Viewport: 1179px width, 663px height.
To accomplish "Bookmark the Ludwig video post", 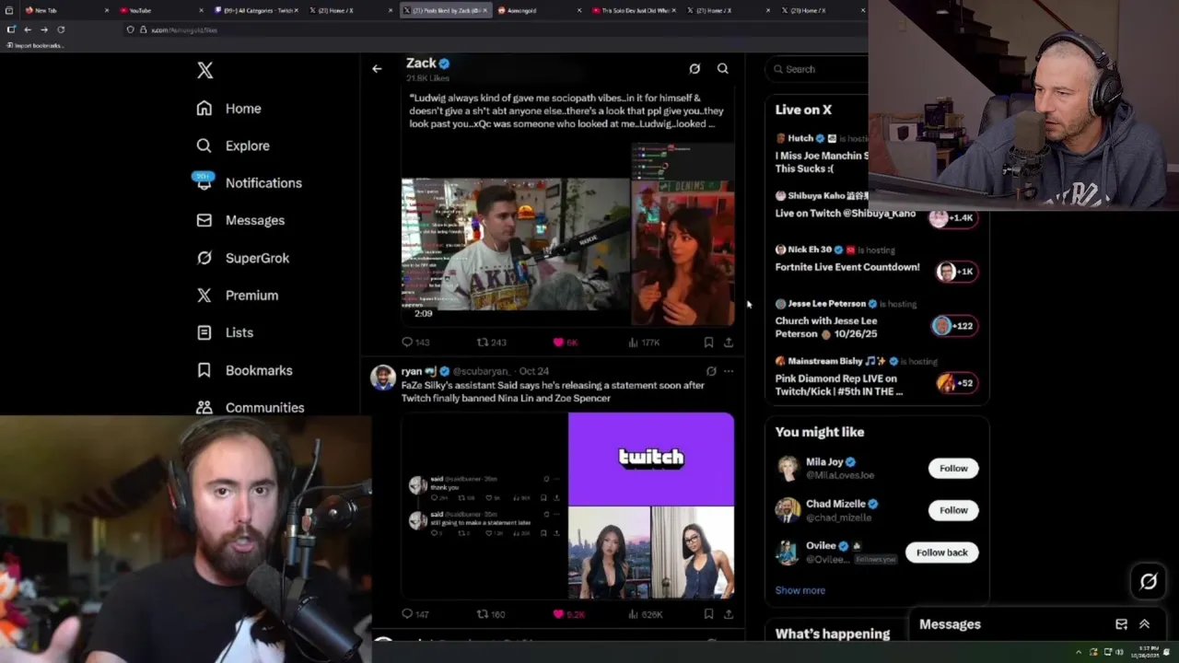I will (x=708, y=343).
